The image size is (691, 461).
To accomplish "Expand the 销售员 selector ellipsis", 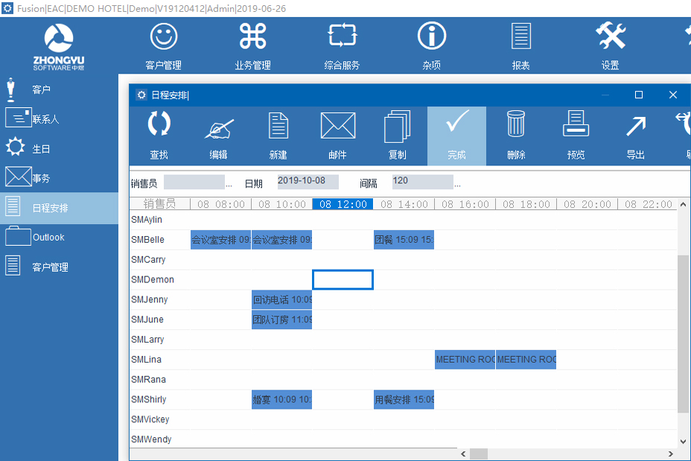I will 229,183.
